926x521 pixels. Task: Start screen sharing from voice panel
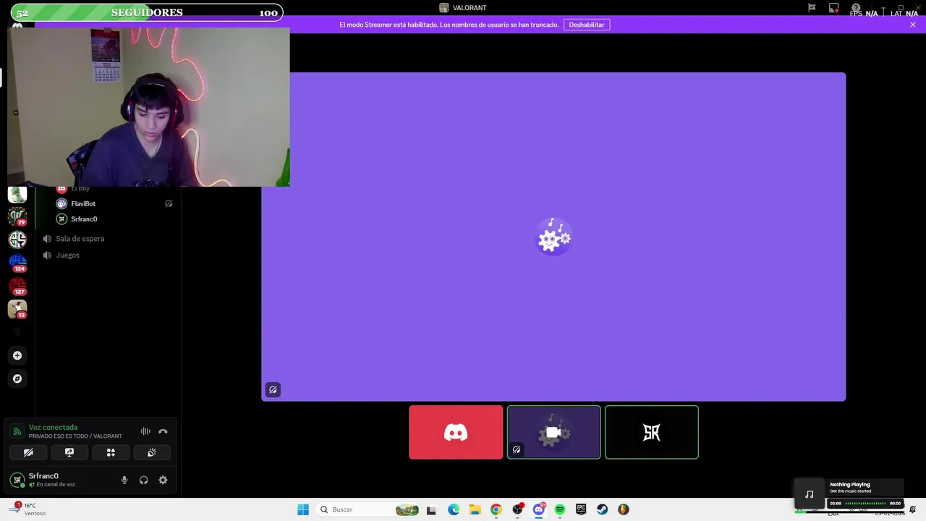pos(69,452)
